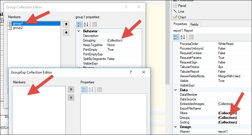Switch group1 properties to categorized view
This screenshot has height=135, width=252.
tap(79, 25)
